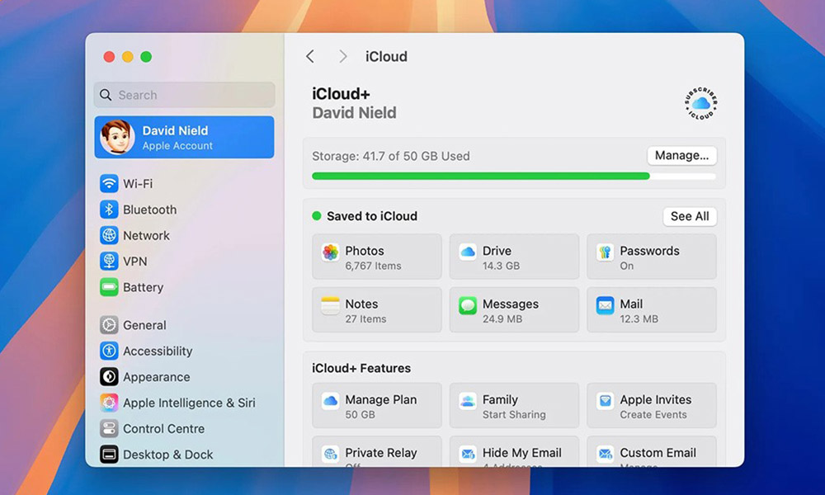Select the Private Relay icon

click(331, 455)
